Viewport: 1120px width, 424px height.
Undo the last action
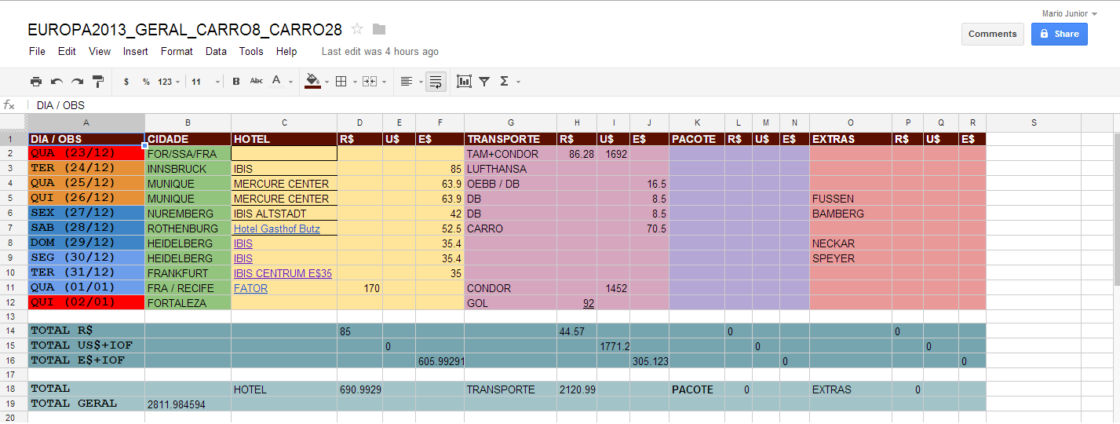pyautogui.click(x=57, y=82)
